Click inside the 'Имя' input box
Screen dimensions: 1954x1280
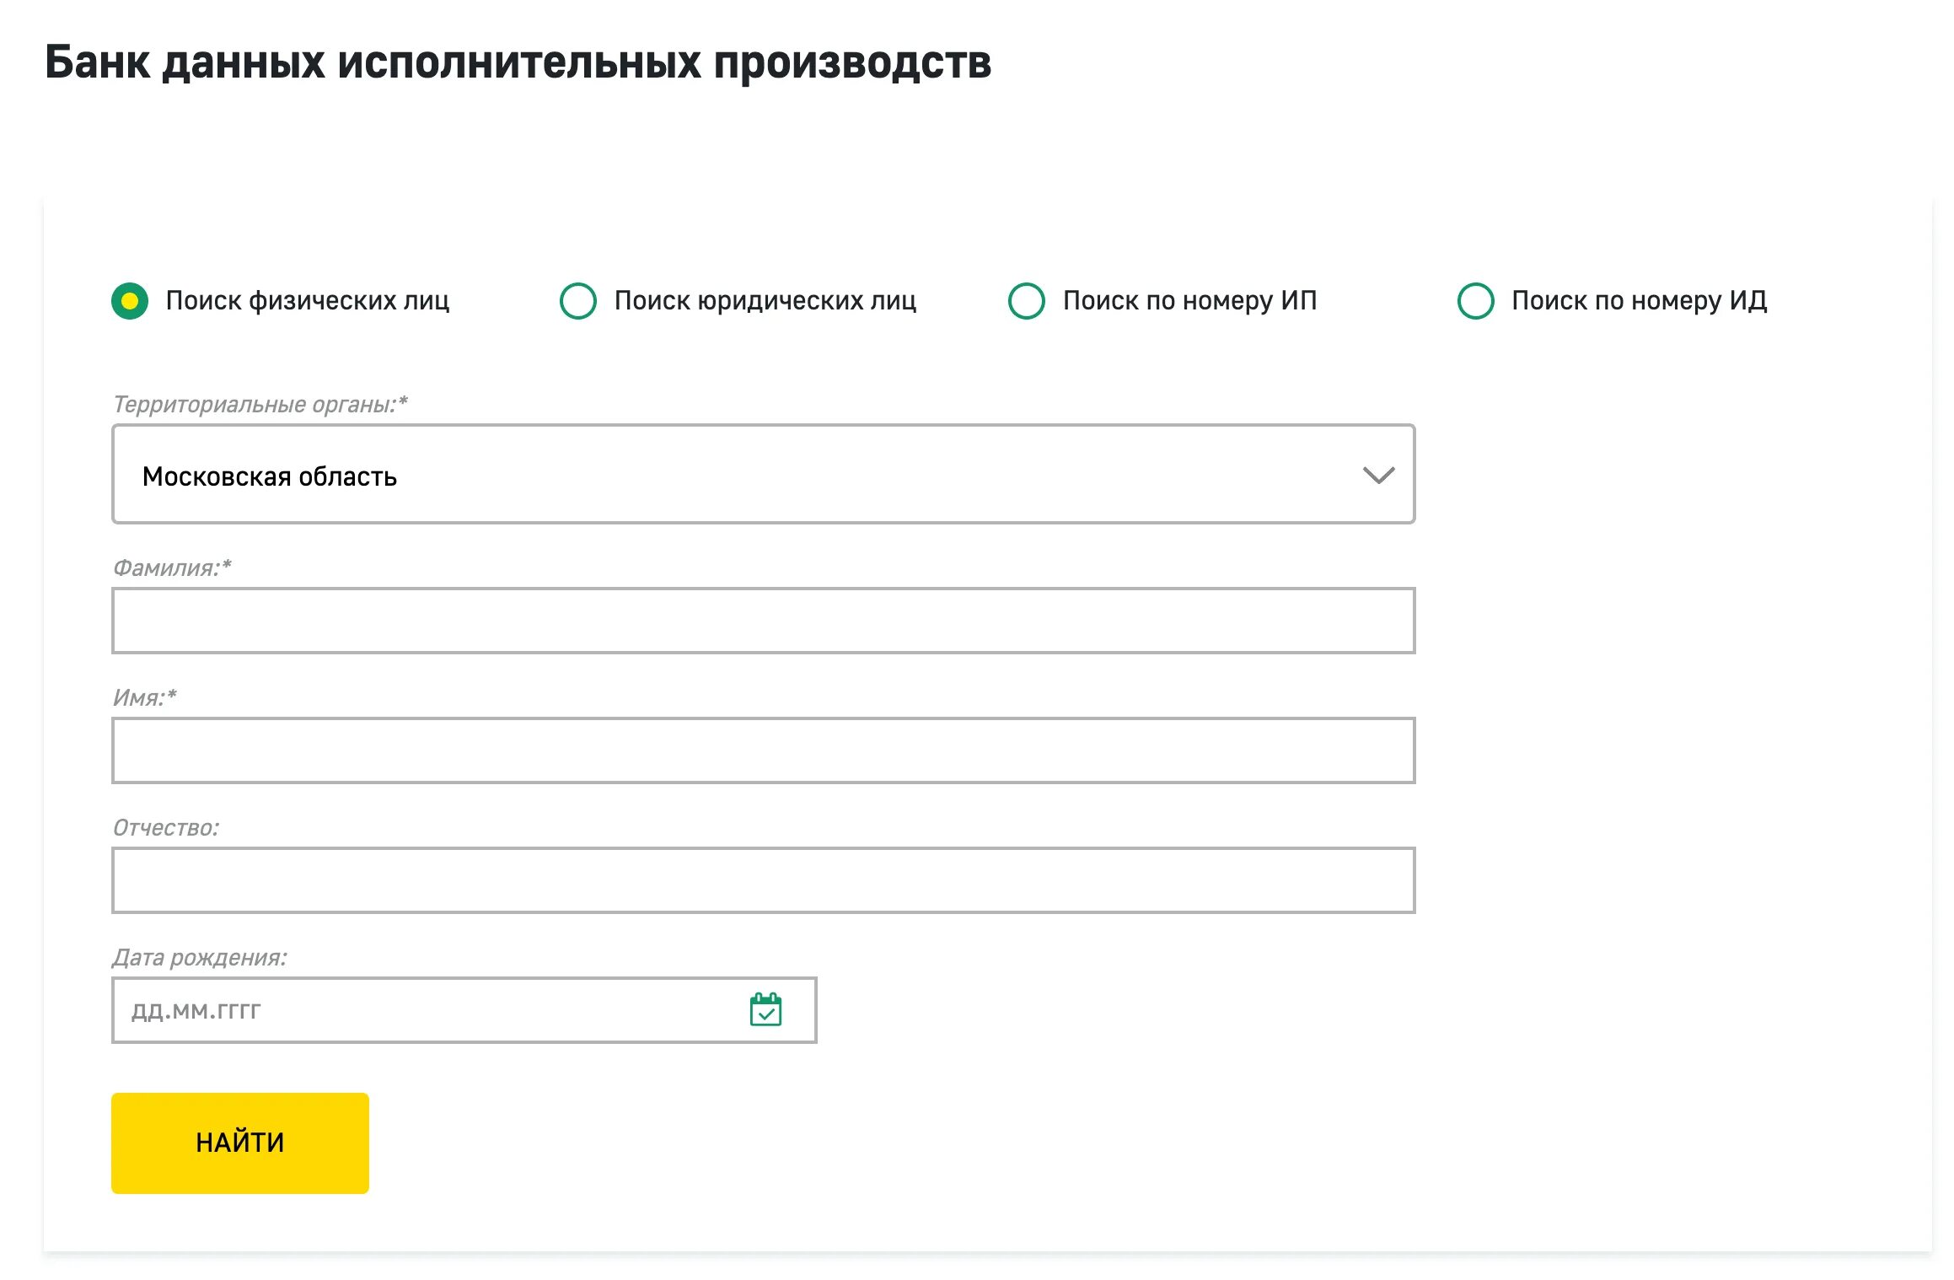coord(763,750)
